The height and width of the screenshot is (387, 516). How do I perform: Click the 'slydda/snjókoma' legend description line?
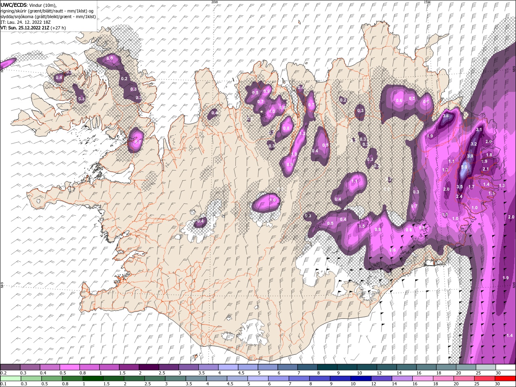tap(48, 17)
